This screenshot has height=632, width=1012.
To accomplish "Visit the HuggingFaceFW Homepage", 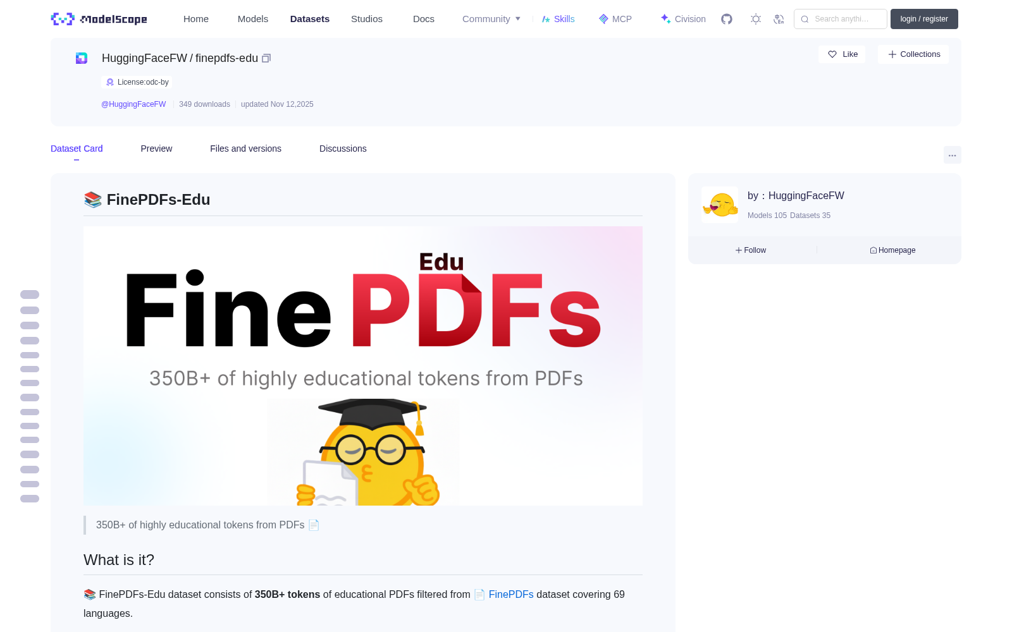I will point(892,250).
